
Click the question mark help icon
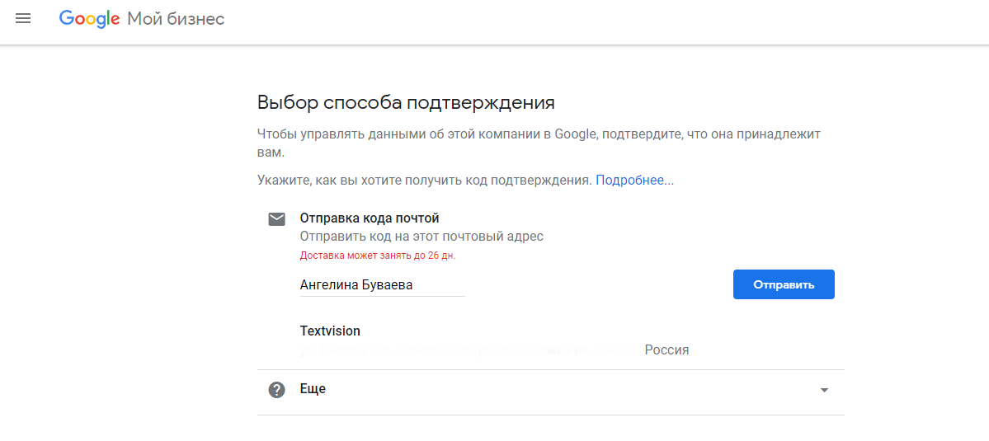tap(277, 390)
